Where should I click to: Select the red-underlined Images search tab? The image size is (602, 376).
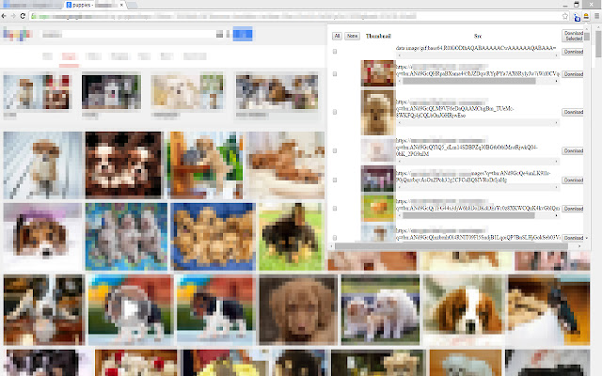(x=67, y=56)
